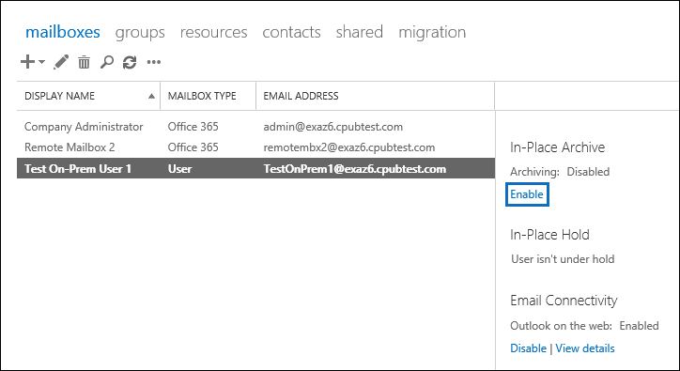Click the EMAIL ADDRESS column header

click(x=375, y=96)
